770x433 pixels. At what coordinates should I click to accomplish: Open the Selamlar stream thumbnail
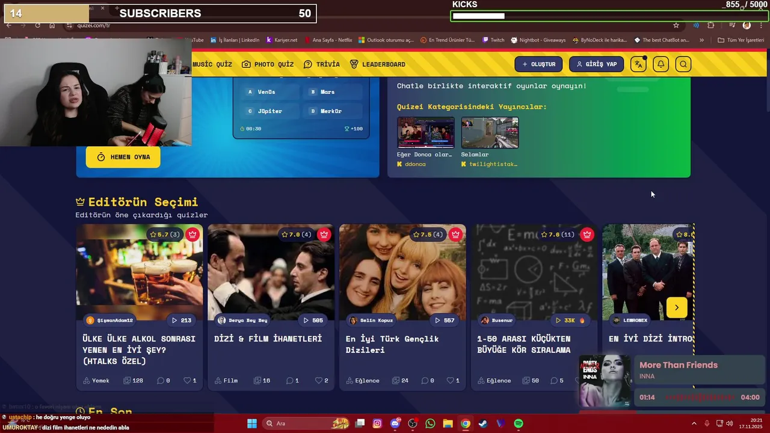click(x=490, y=132)
